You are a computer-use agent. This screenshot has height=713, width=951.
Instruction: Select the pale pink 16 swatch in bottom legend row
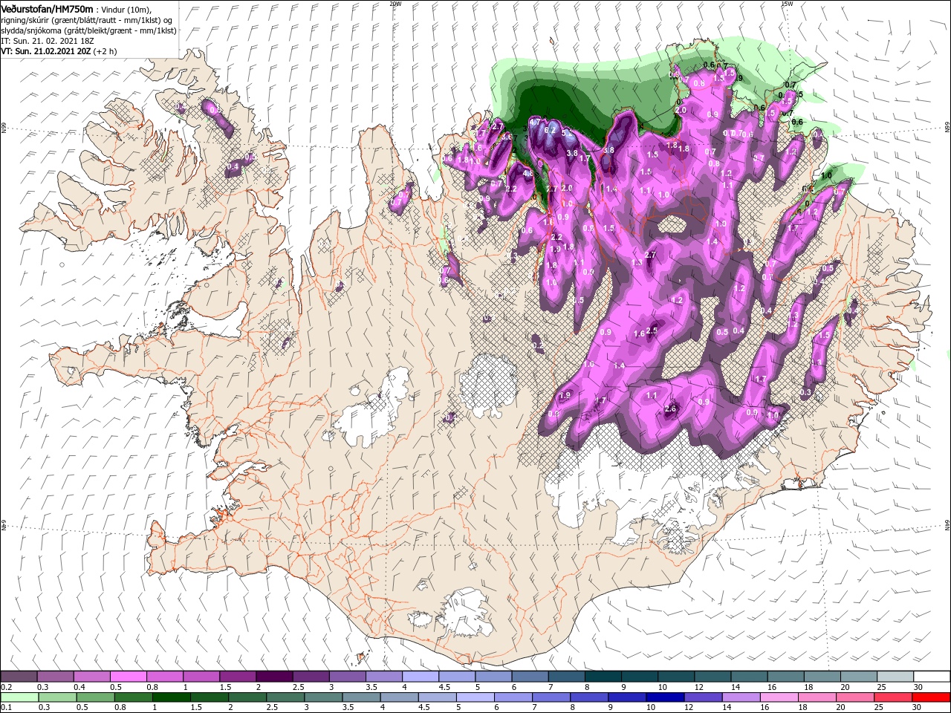tap(778, 697)
